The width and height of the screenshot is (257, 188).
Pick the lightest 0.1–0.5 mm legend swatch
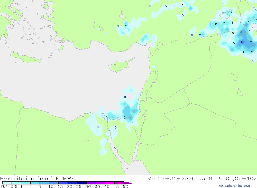tap(7, 183)
